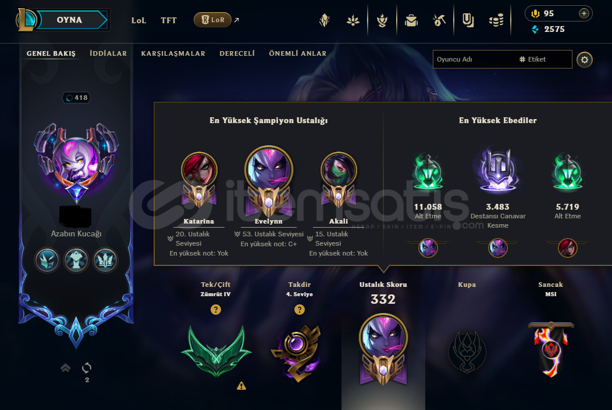Viewport: 612px width, 410px height.
Task: Select the DERECELİ tab
Action: 237,53
